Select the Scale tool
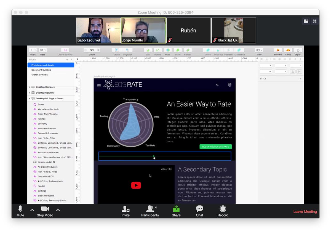The height and width of the screenshot is (232, 331). [x=178, y=50]
